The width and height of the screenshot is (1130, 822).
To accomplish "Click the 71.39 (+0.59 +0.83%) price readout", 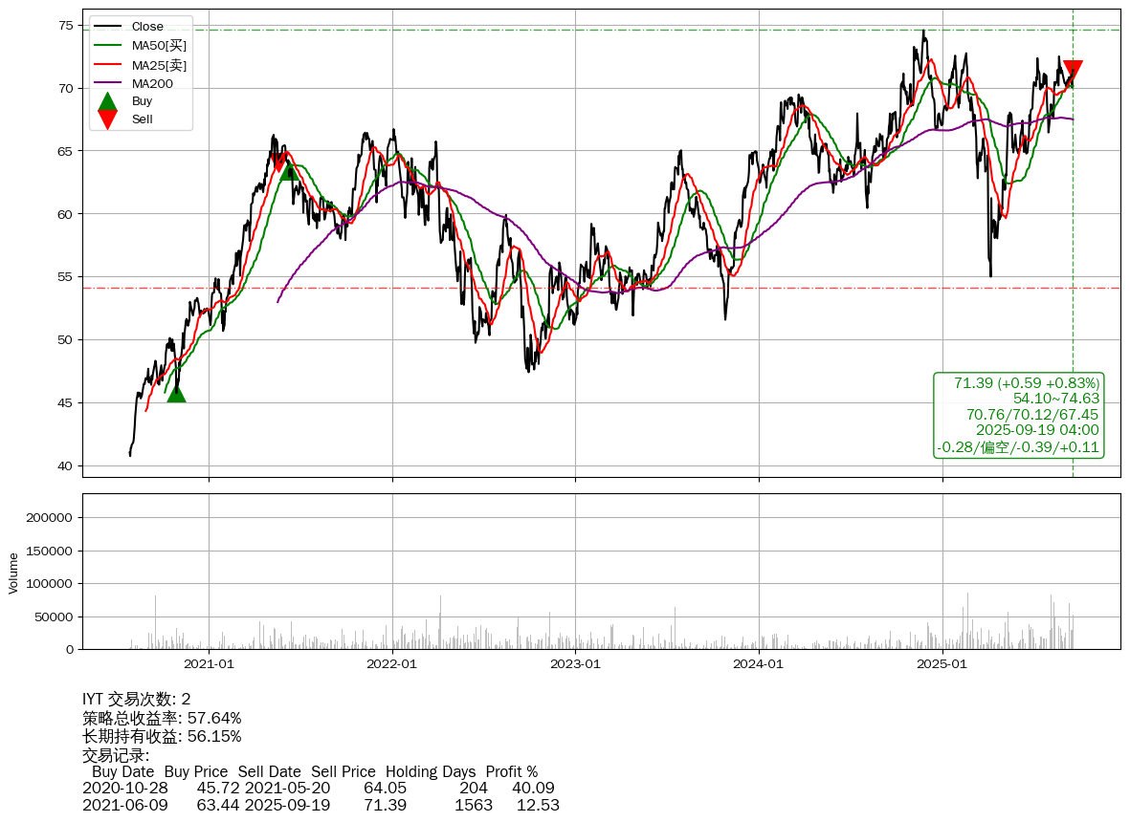I will point(1026,382).
